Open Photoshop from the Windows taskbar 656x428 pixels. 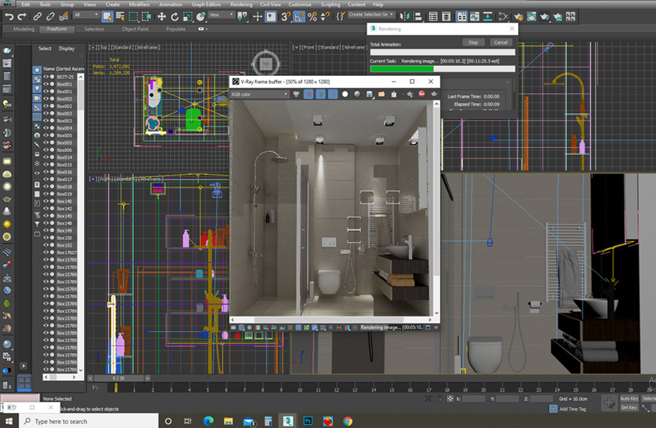tap(308, 421)
